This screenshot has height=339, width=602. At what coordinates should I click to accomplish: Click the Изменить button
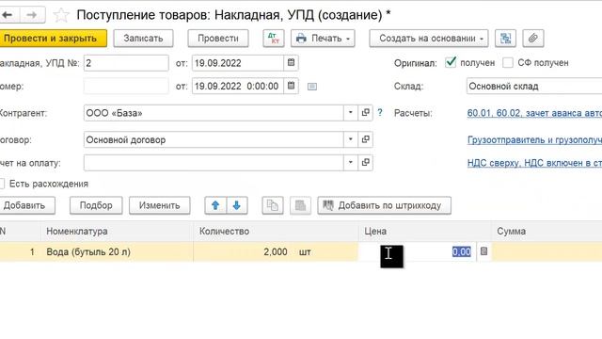(159, 205)
